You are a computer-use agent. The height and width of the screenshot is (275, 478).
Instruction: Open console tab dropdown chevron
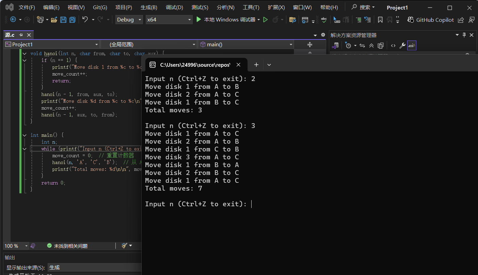coord(269,65)
